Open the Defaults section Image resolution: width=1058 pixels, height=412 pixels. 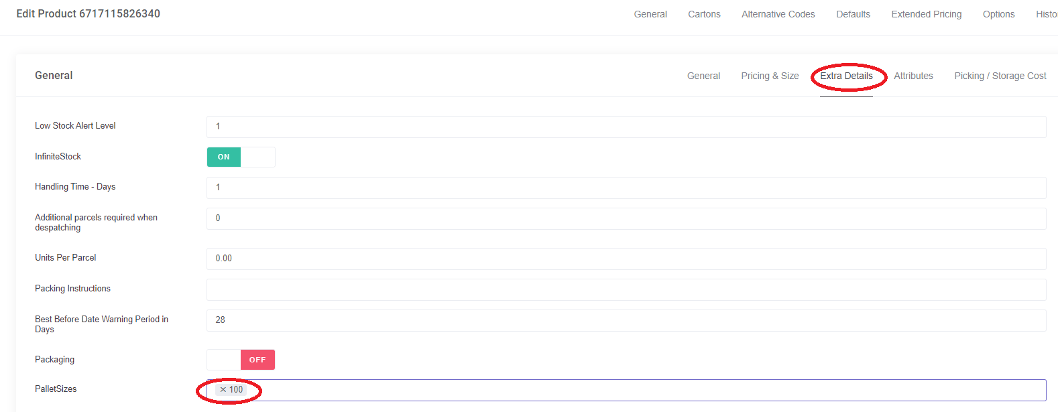tap(853, 14)
